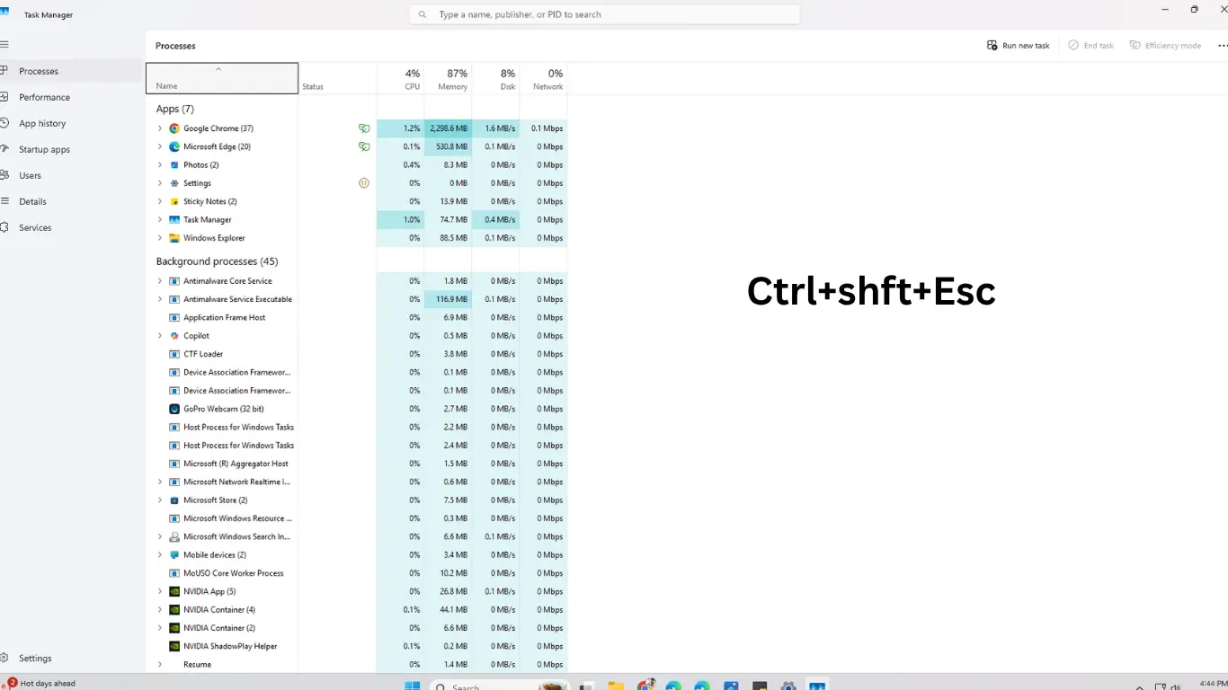The height and width of the screenshot is (690, 1228).
Task: Click the Microsoft Edge process icon
Action: [174, 146]
